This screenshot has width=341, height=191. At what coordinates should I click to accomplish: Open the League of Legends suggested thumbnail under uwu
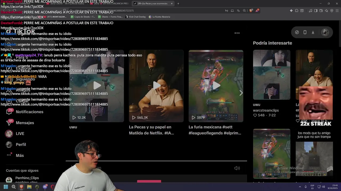tap(271, 154)
